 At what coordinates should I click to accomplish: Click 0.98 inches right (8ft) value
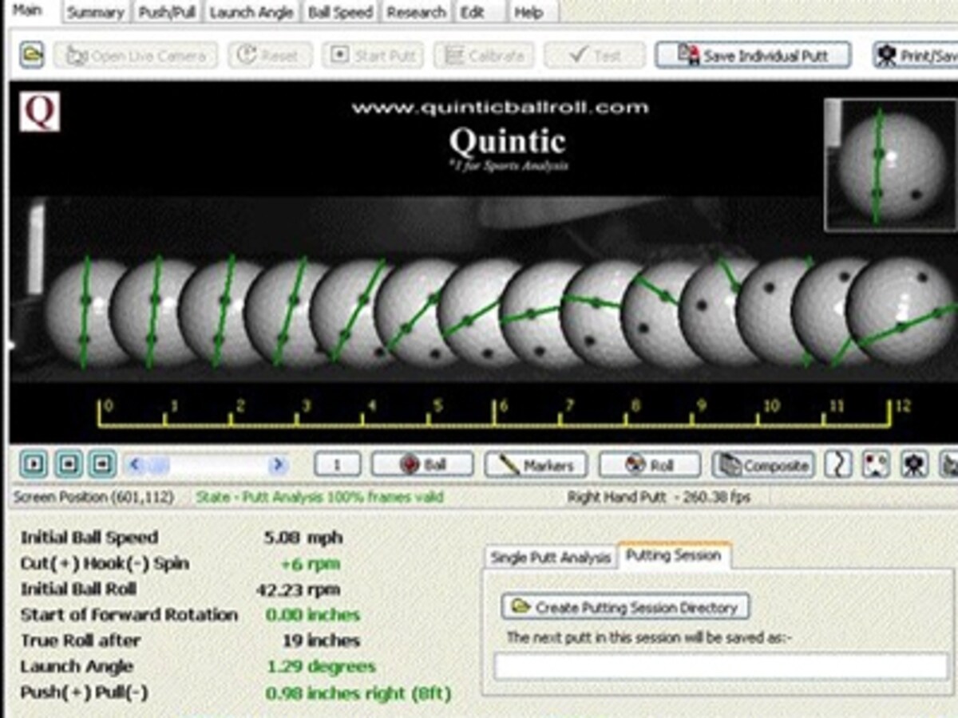tap(358, 693)
